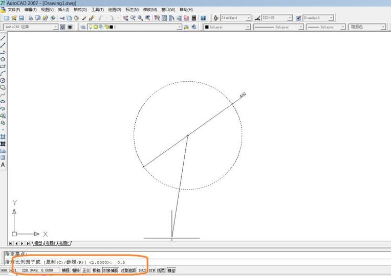
Task: Open the 绘图(D) menu
Action: click(115, 10)
